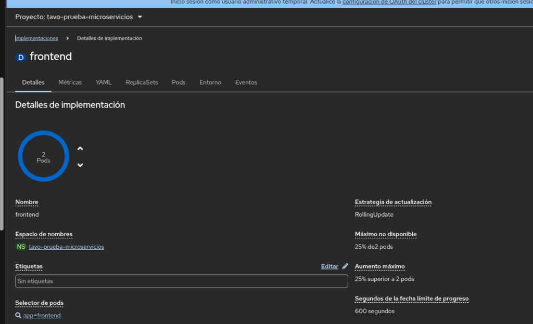
Task: Select the Detalles tab
Action: pos(33,83)
